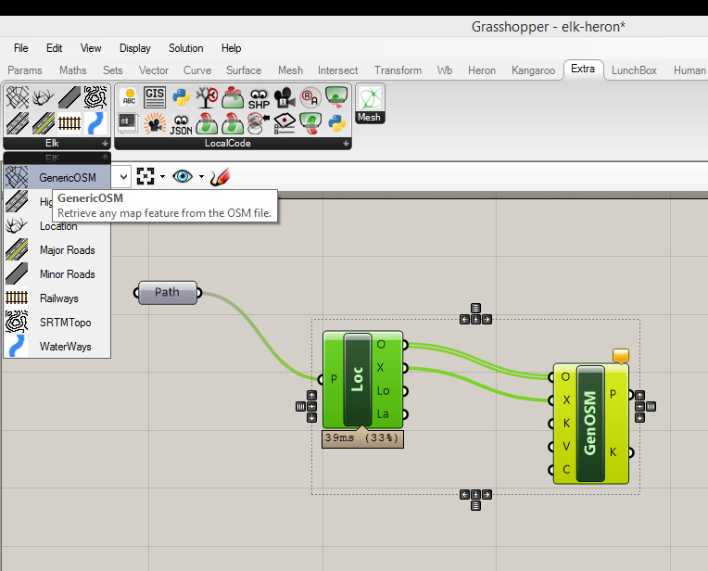Select the JSON reader icon

click(x=181, y=123)
